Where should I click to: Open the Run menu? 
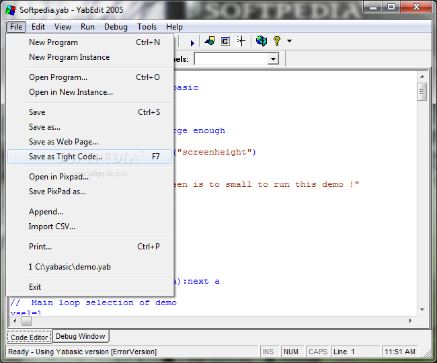coord(87,27)
